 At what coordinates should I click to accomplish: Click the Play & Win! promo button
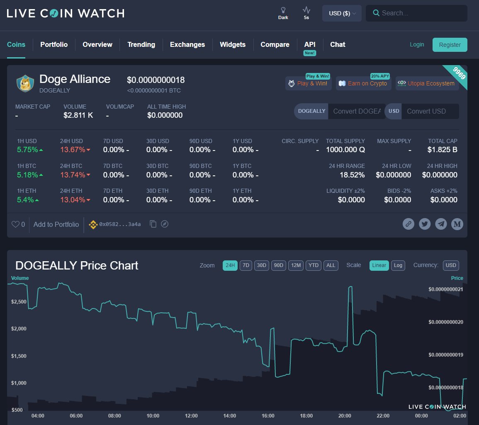pyautogui.click(x=309, y=83)
